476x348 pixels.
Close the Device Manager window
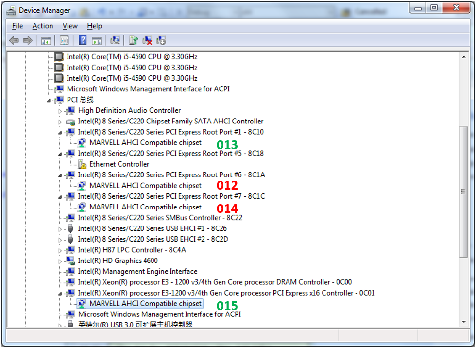tap(456, 8)
